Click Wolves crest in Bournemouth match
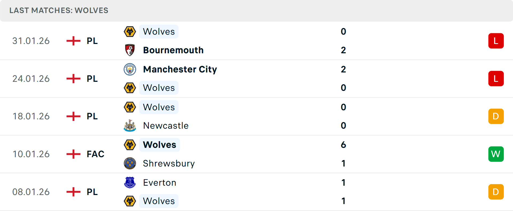513x211 pixels. point(130,32)
